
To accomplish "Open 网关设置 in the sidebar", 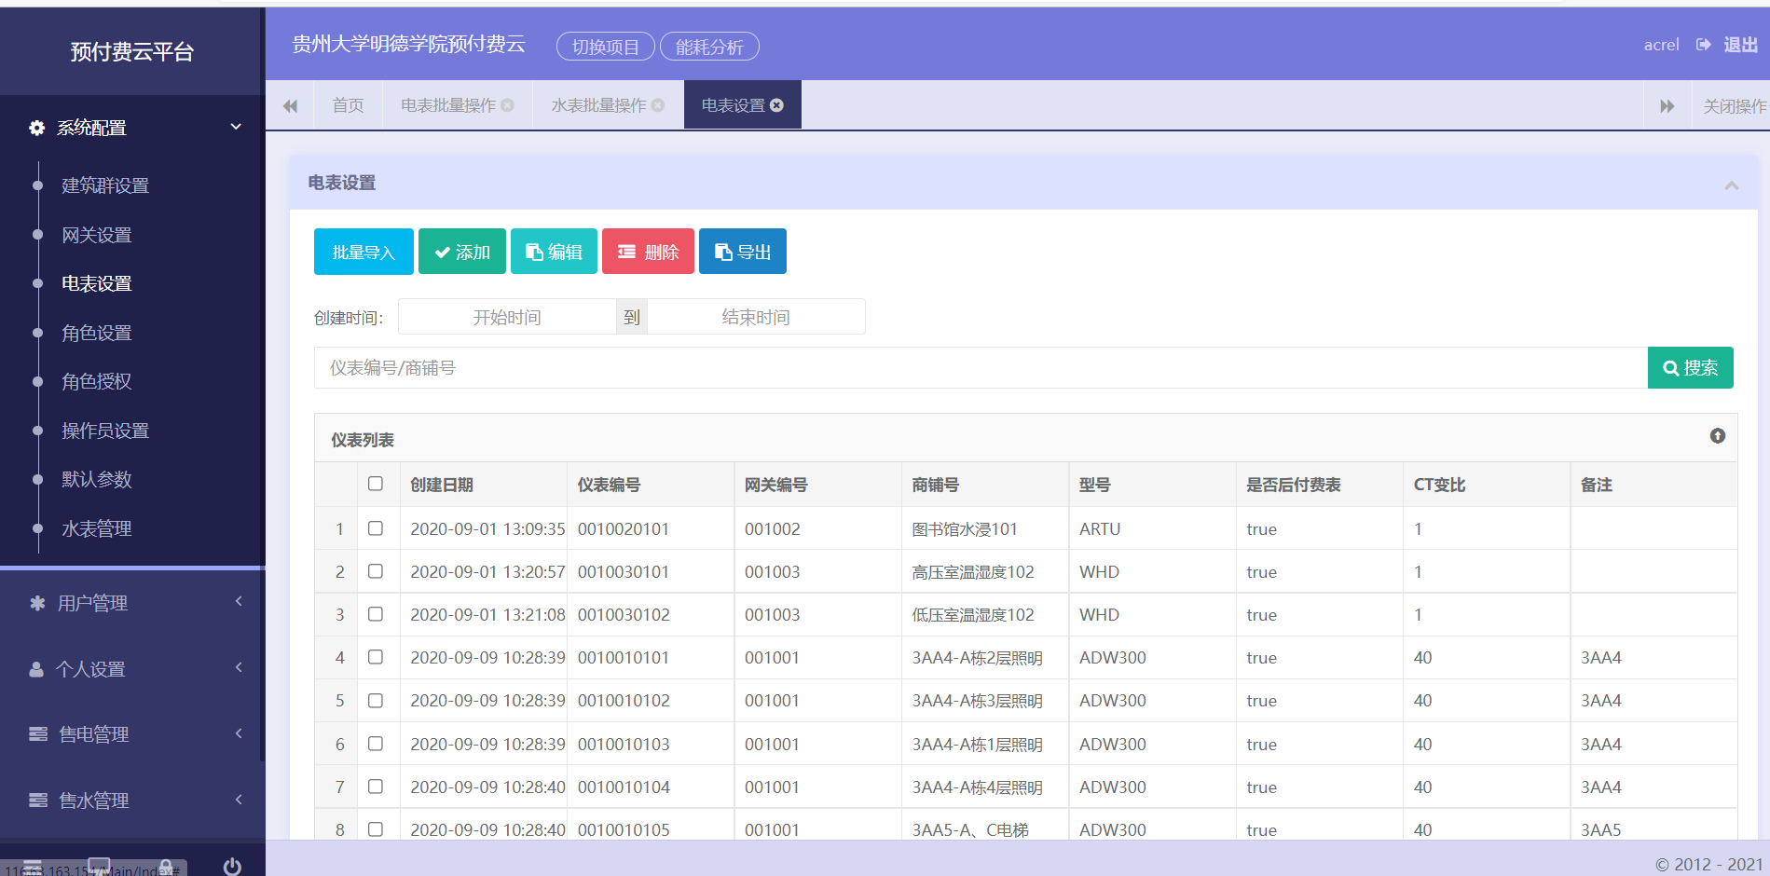I will (97, 235).
